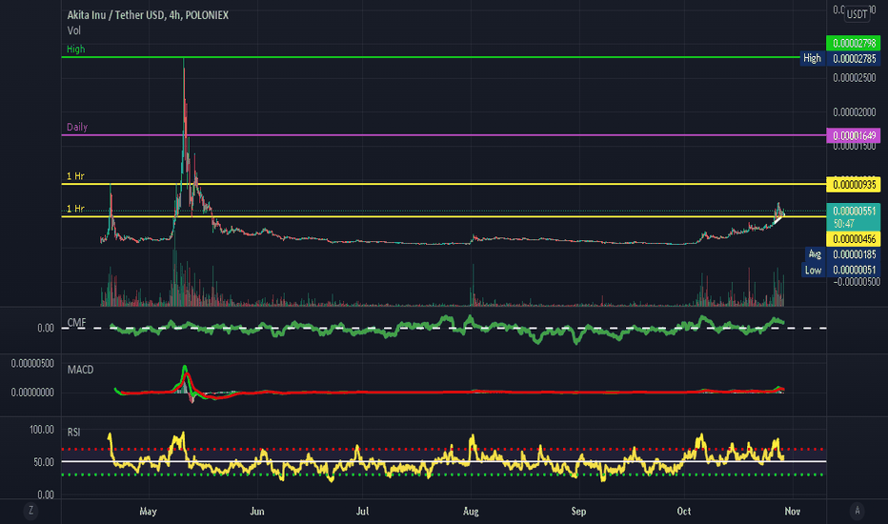888x524 pixels.
Task: Toggle the A auto-scale circle icon
Action: point(857,511)
